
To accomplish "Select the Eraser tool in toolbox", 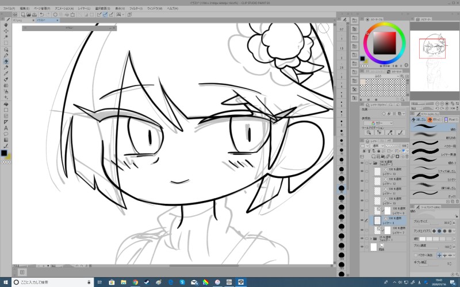I will click(x=6, y=61).
